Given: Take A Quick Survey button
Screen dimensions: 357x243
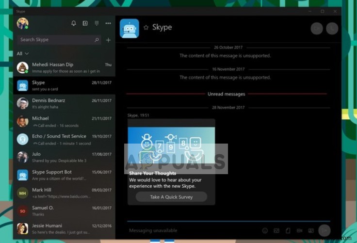Looking at the screenshot, I should [x=171, y=197].
